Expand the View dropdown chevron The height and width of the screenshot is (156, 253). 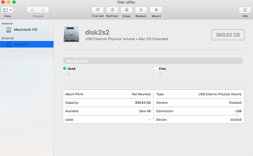11,10
